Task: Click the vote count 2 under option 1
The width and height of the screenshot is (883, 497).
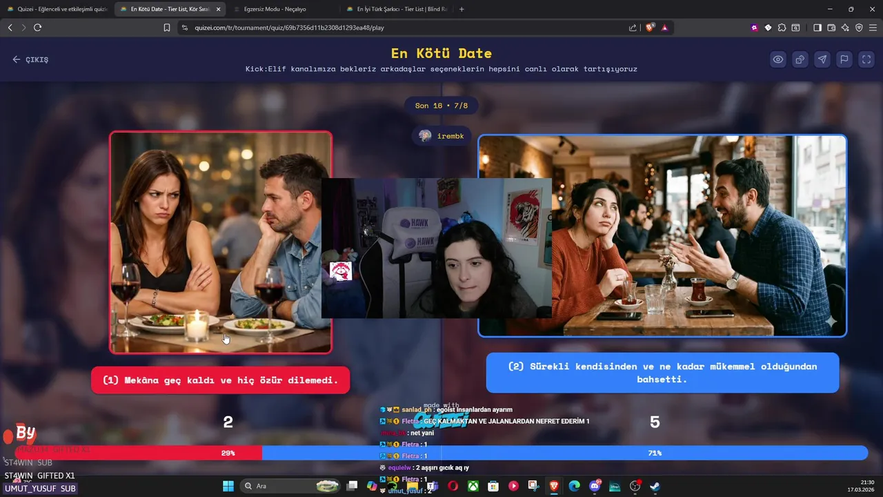Action: click(x=228, y=422)
